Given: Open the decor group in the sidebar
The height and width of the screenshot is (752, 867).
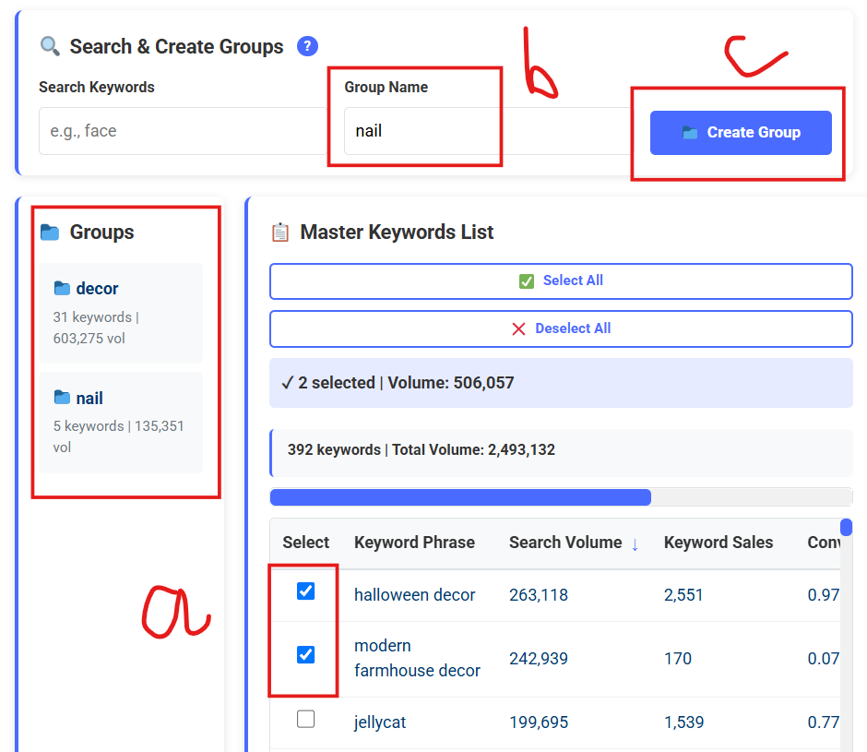Looking at the screenshot, I should click(120, 313).
